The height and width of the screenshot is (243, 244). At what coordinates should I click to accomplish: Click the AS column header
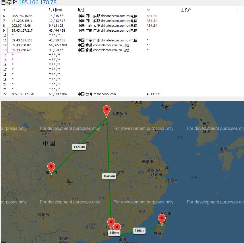[148, 10]
